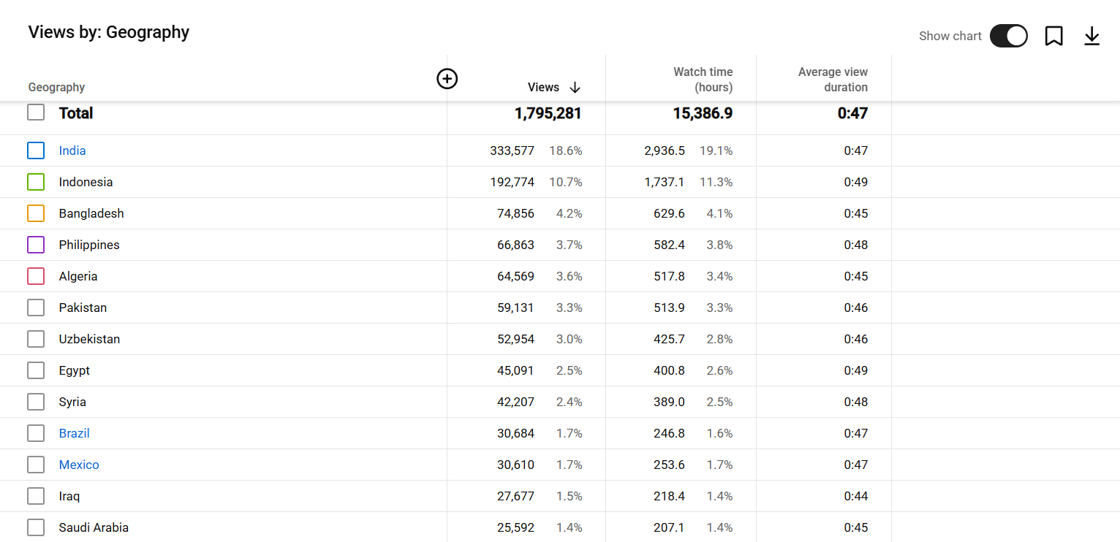Sort by Watch time (hours) header
The width and height of the screenshot is (1120, 542).
pos(703,80)
